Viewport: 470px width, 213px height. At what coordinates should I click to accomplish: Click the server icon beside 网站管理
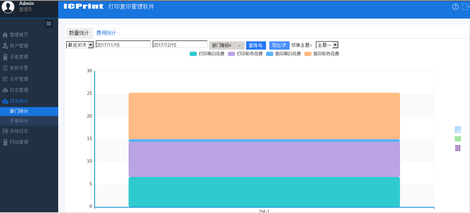[x=5, y=142]
